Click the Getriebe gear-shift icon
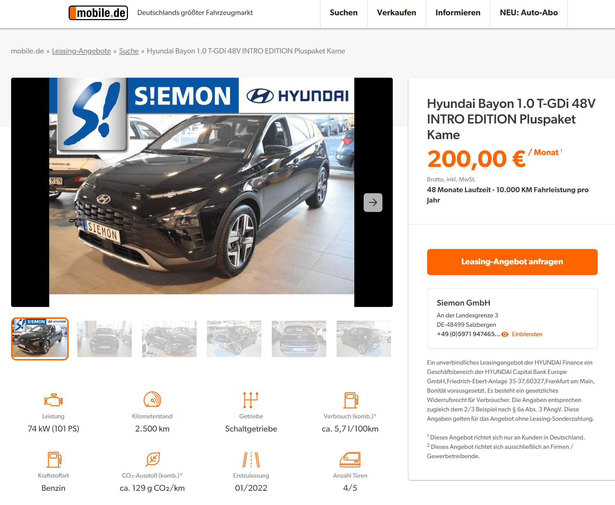 (251, 400)
